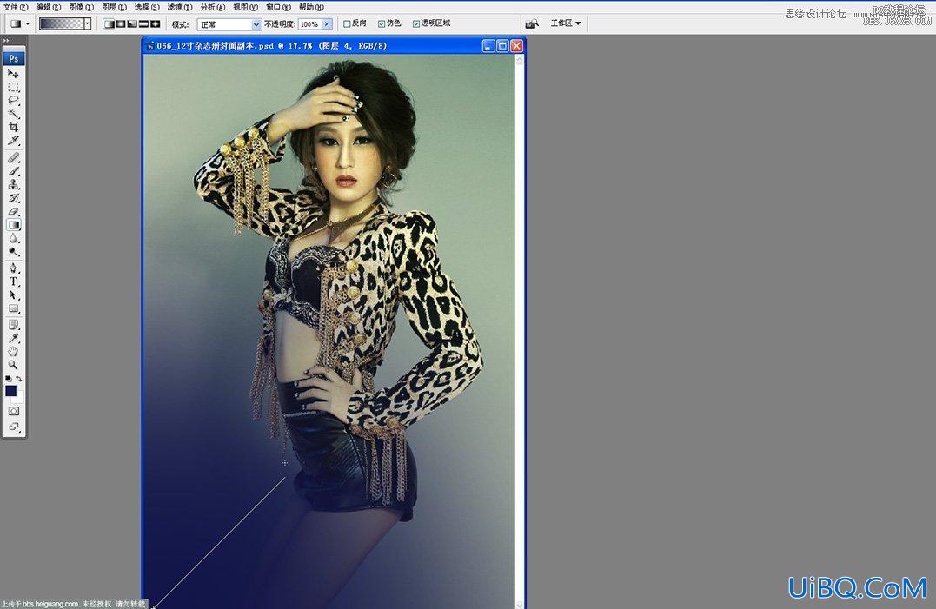Select the Lasso tool
Viewport: 936px width, 609px height.
click(x=13, y=100)
